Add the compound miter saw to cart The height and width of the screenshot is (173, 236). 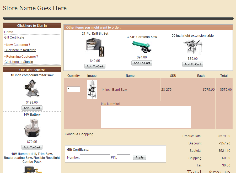tap(32, 108)
